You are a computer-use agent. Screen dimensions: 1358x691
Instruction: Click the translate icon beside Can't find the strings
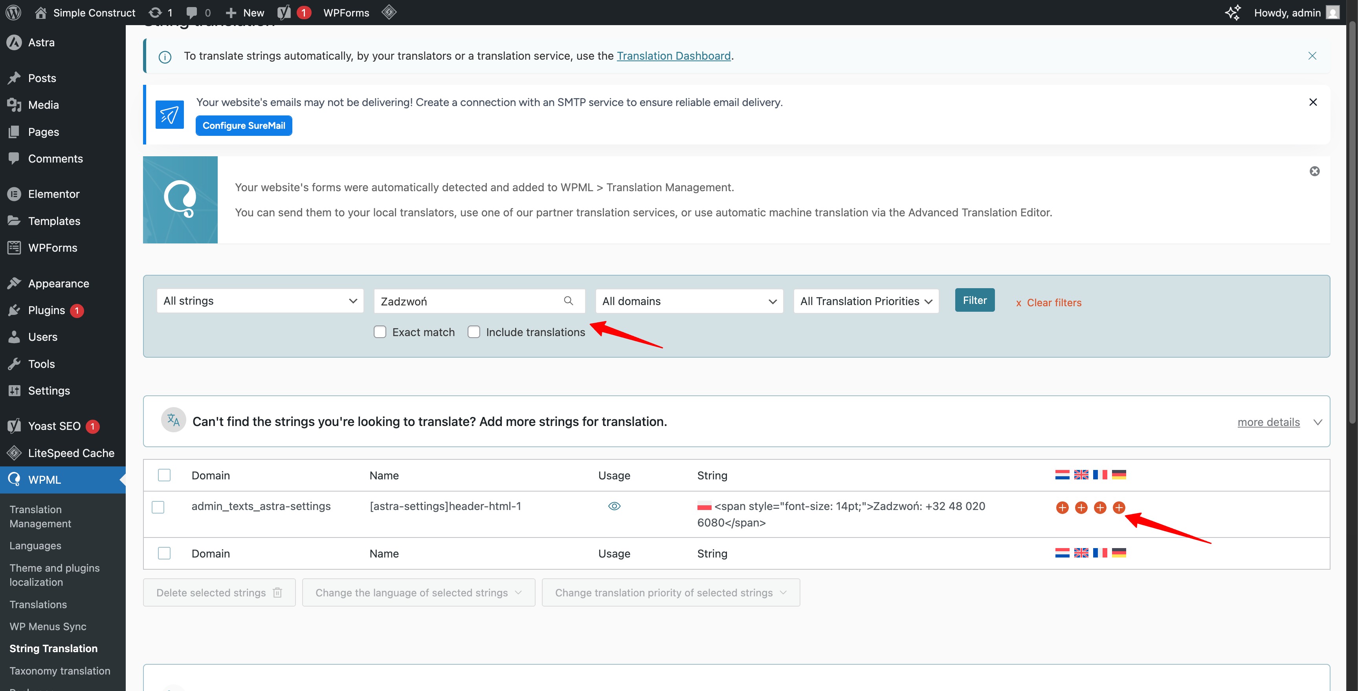click(x=173, y=420)
